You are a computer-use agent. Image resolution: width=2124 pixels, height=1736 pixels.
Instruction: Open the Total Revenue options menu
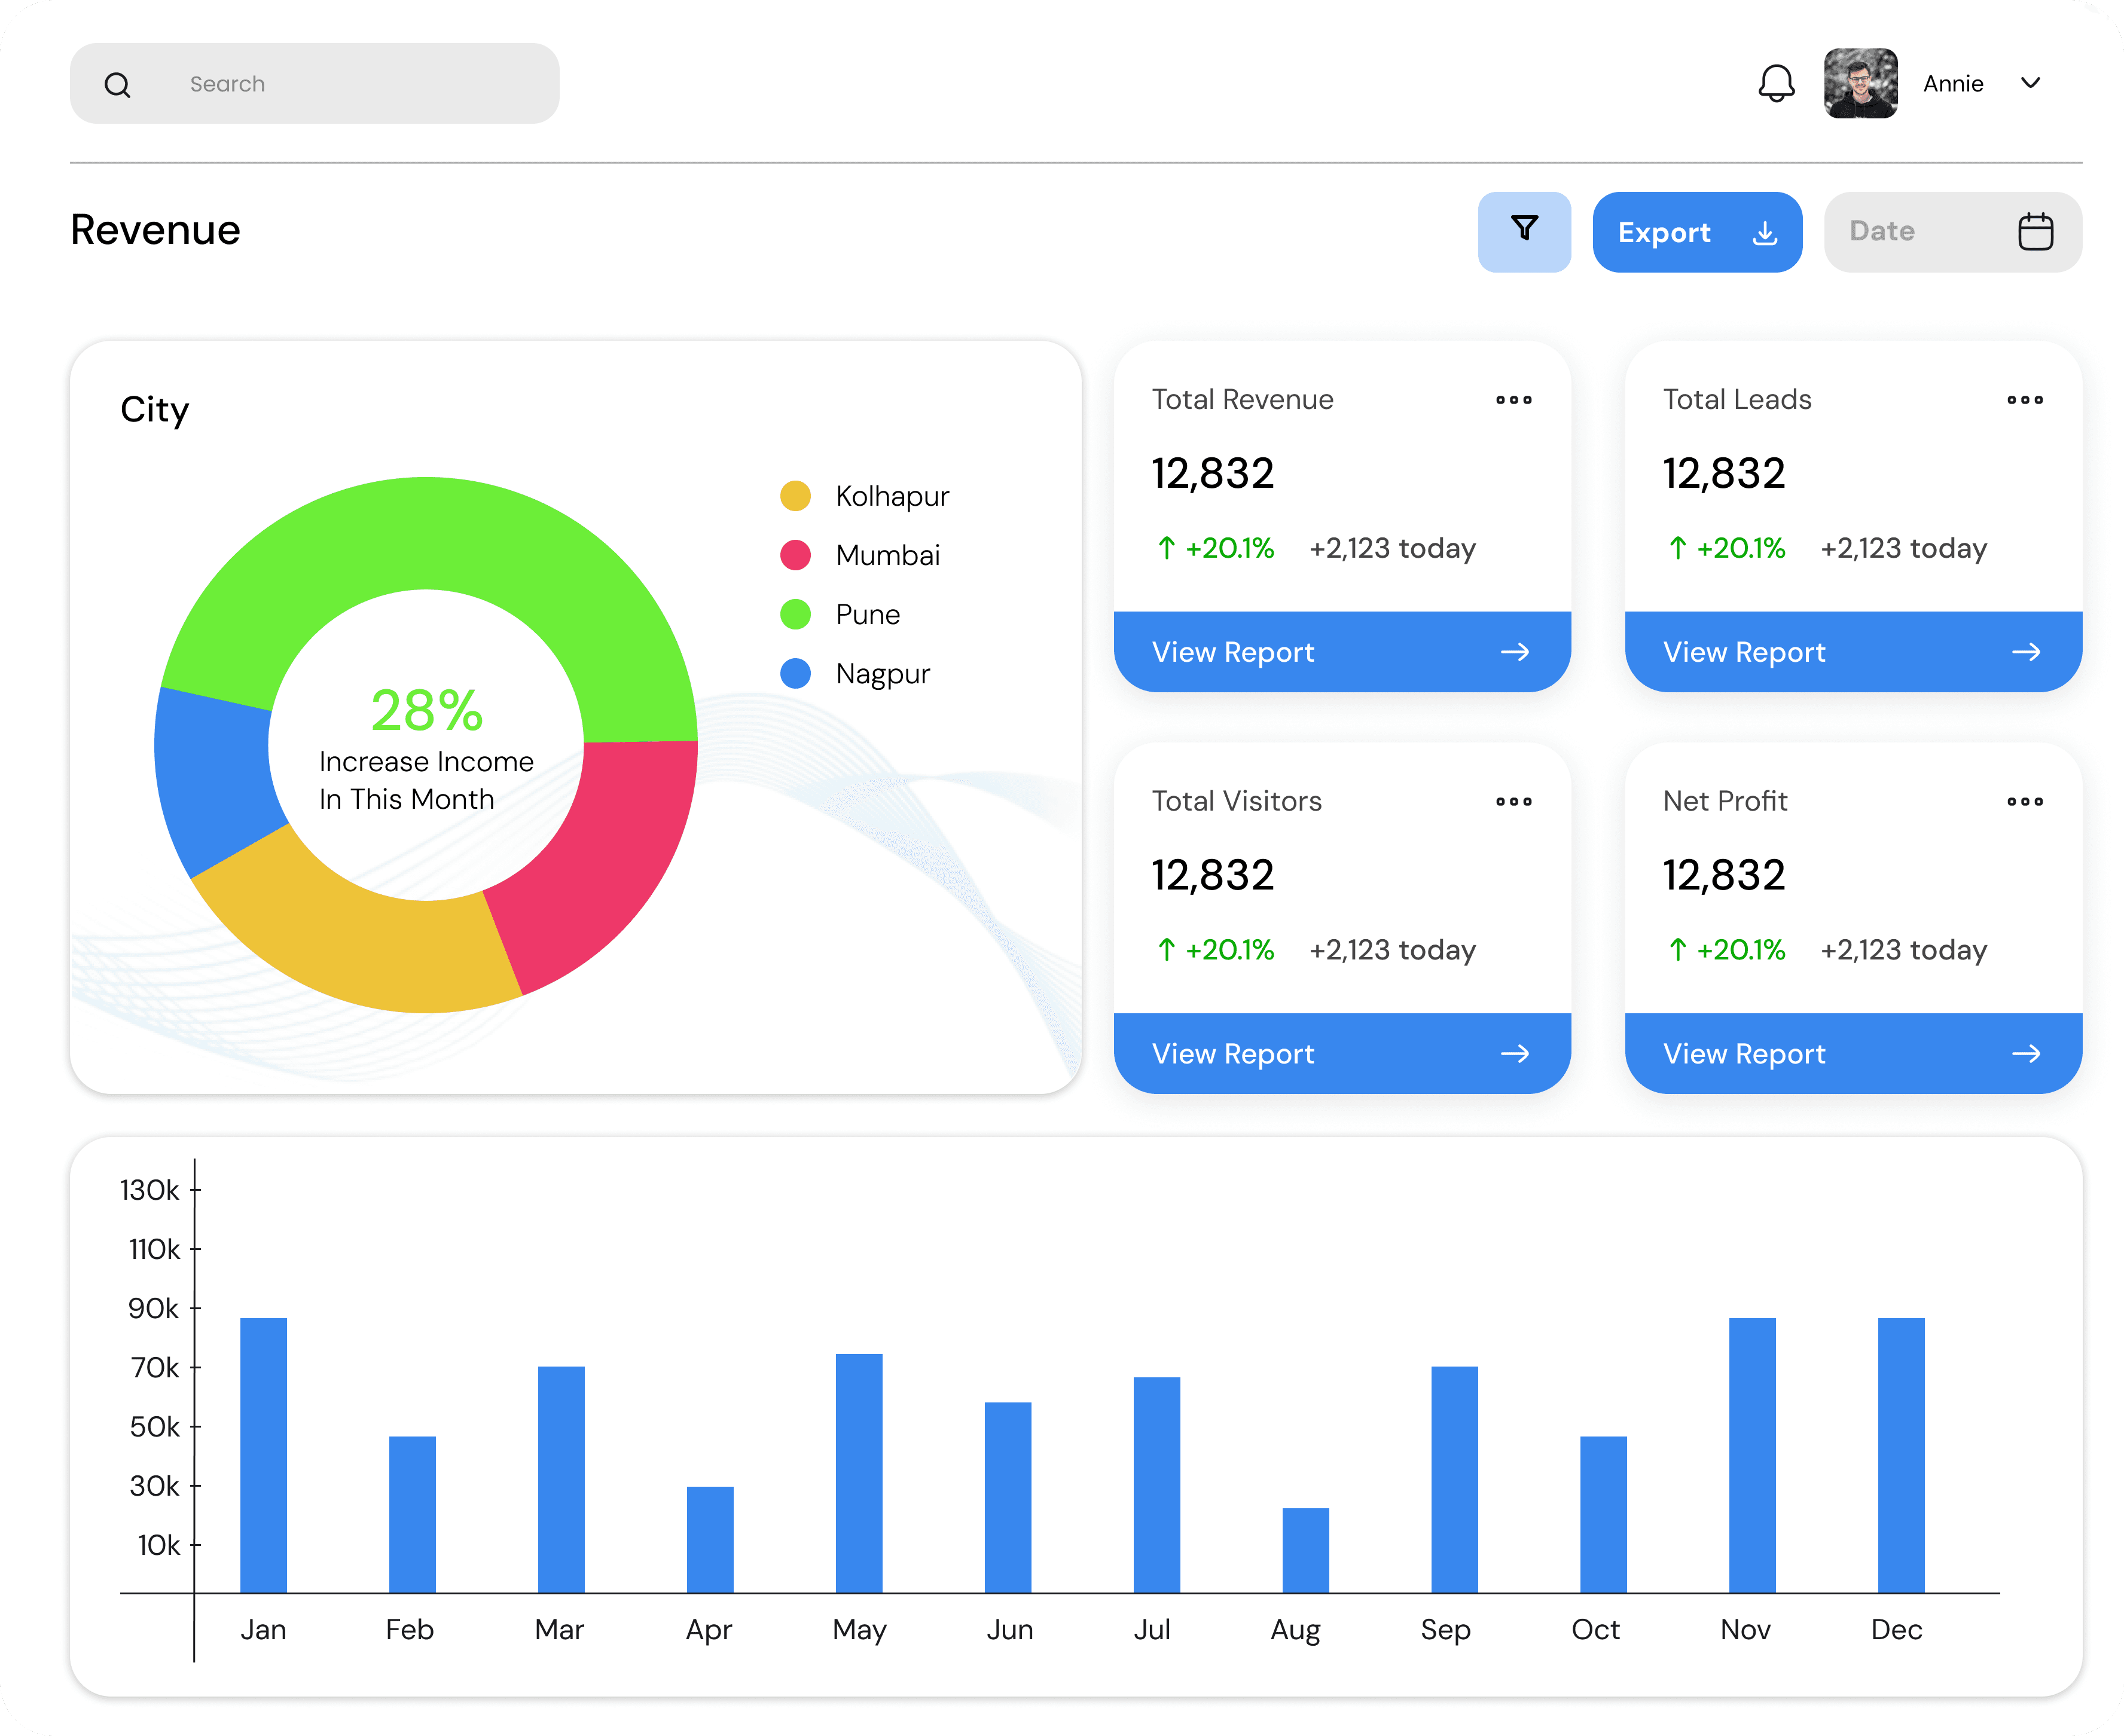pos(1513,400)
